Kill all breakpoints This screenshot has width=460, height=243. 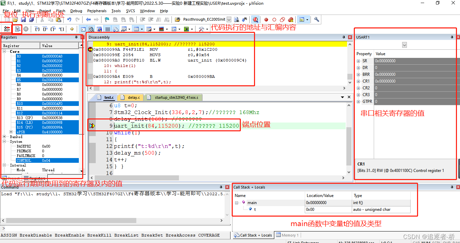(x=291, y=20)
